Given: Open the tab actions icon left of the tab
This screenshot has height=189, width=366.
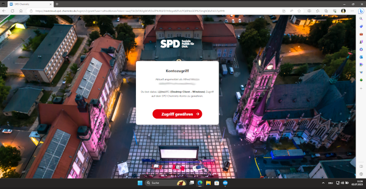Looking at the screenshot, I should [x=3, y=4].
